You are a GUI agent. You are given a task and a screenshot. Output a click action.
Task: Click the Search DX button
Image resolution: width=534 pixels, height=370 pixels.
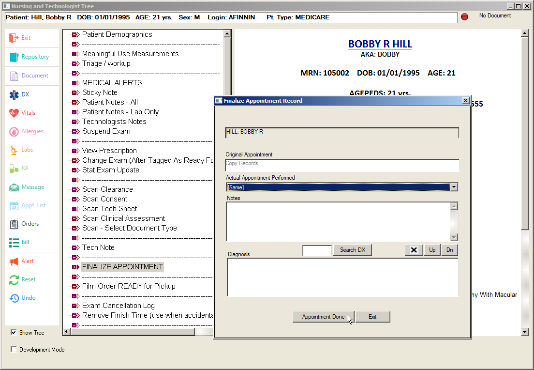coord(352,250)
